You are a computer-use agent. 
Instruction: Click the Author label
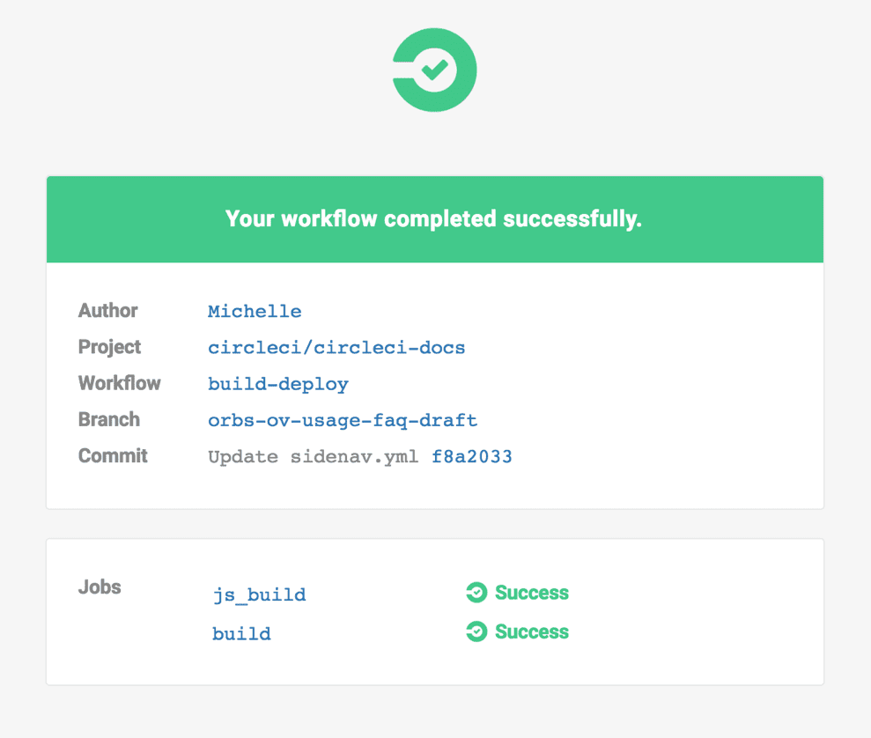click(x=107, y=310)
